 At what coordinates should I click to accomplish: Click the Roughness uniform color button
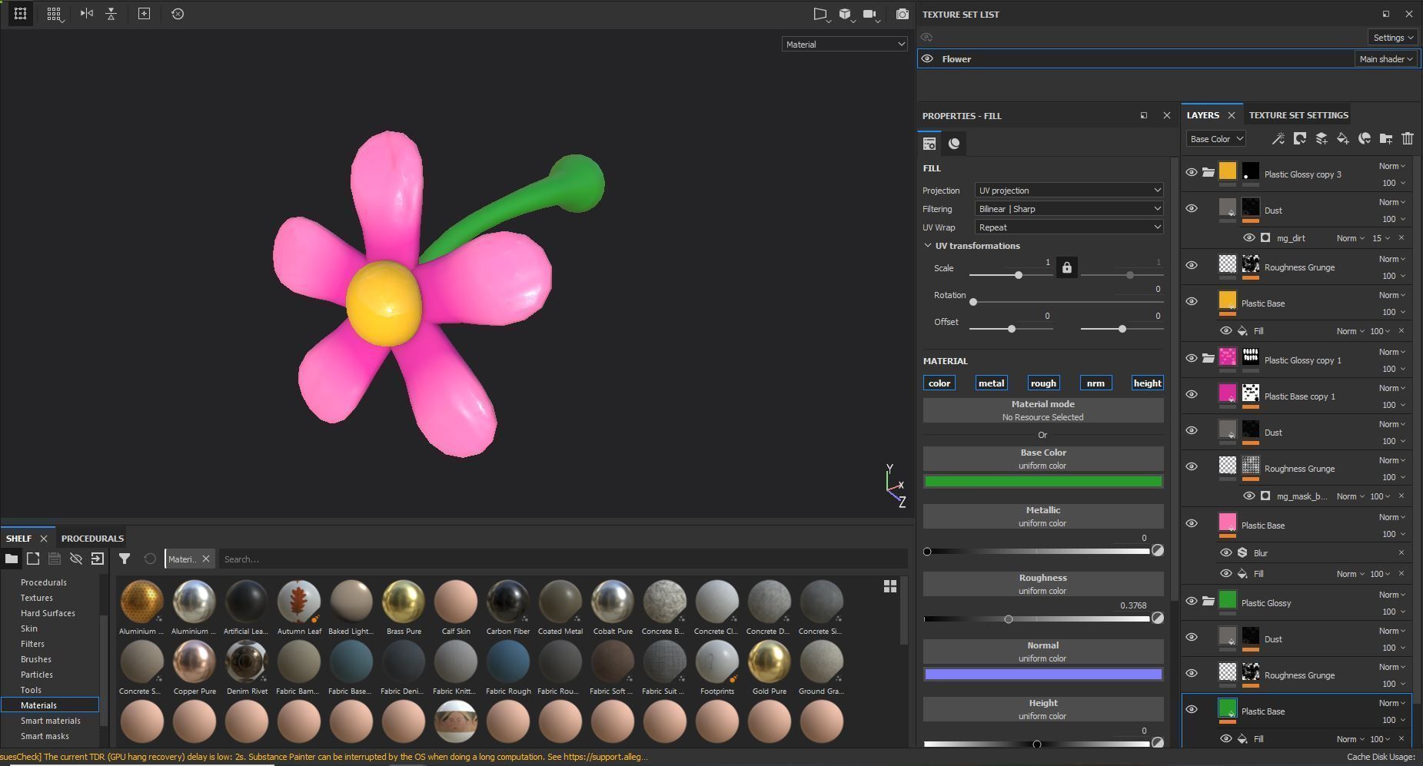click(x=1043, y=584)
